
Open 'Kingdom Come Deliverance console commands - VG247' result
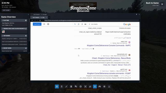[x=109, y=73]
